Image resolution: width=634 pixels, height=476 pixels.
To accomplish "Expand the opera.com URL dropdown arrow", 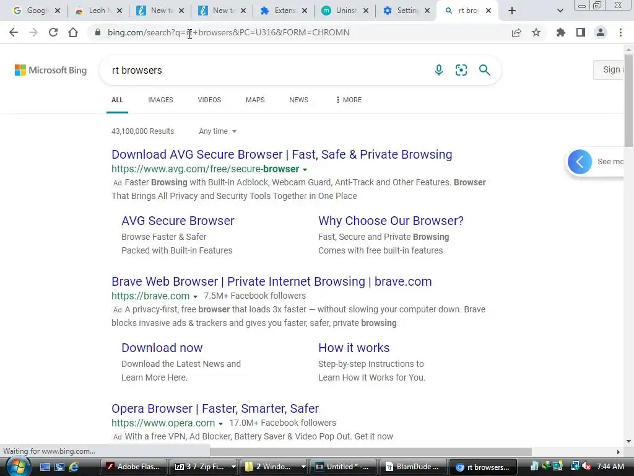I will coord(221,424).
